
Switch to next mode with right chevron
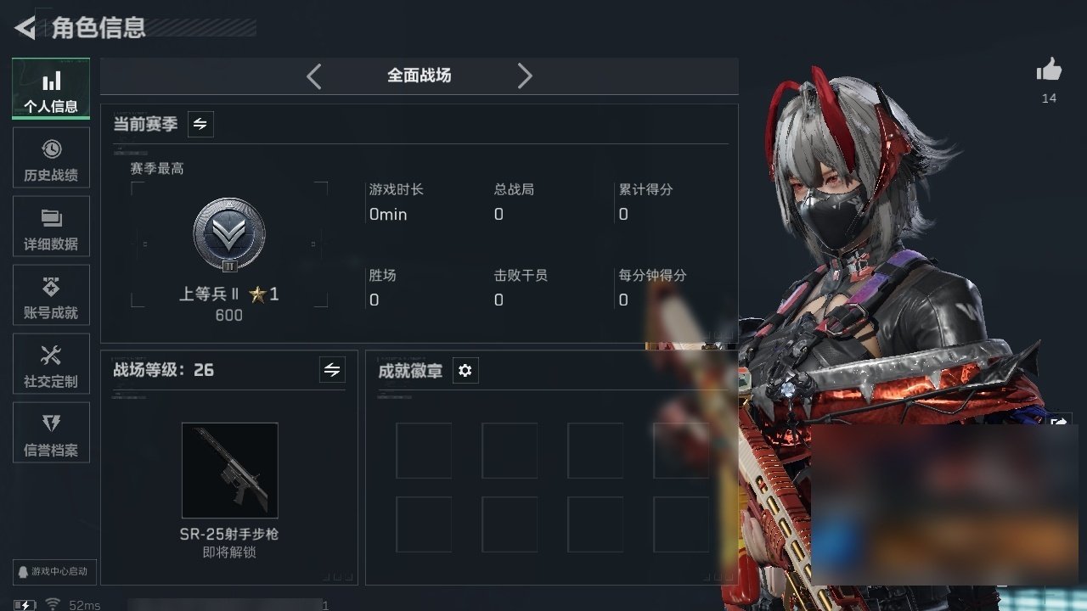point(525,76)
